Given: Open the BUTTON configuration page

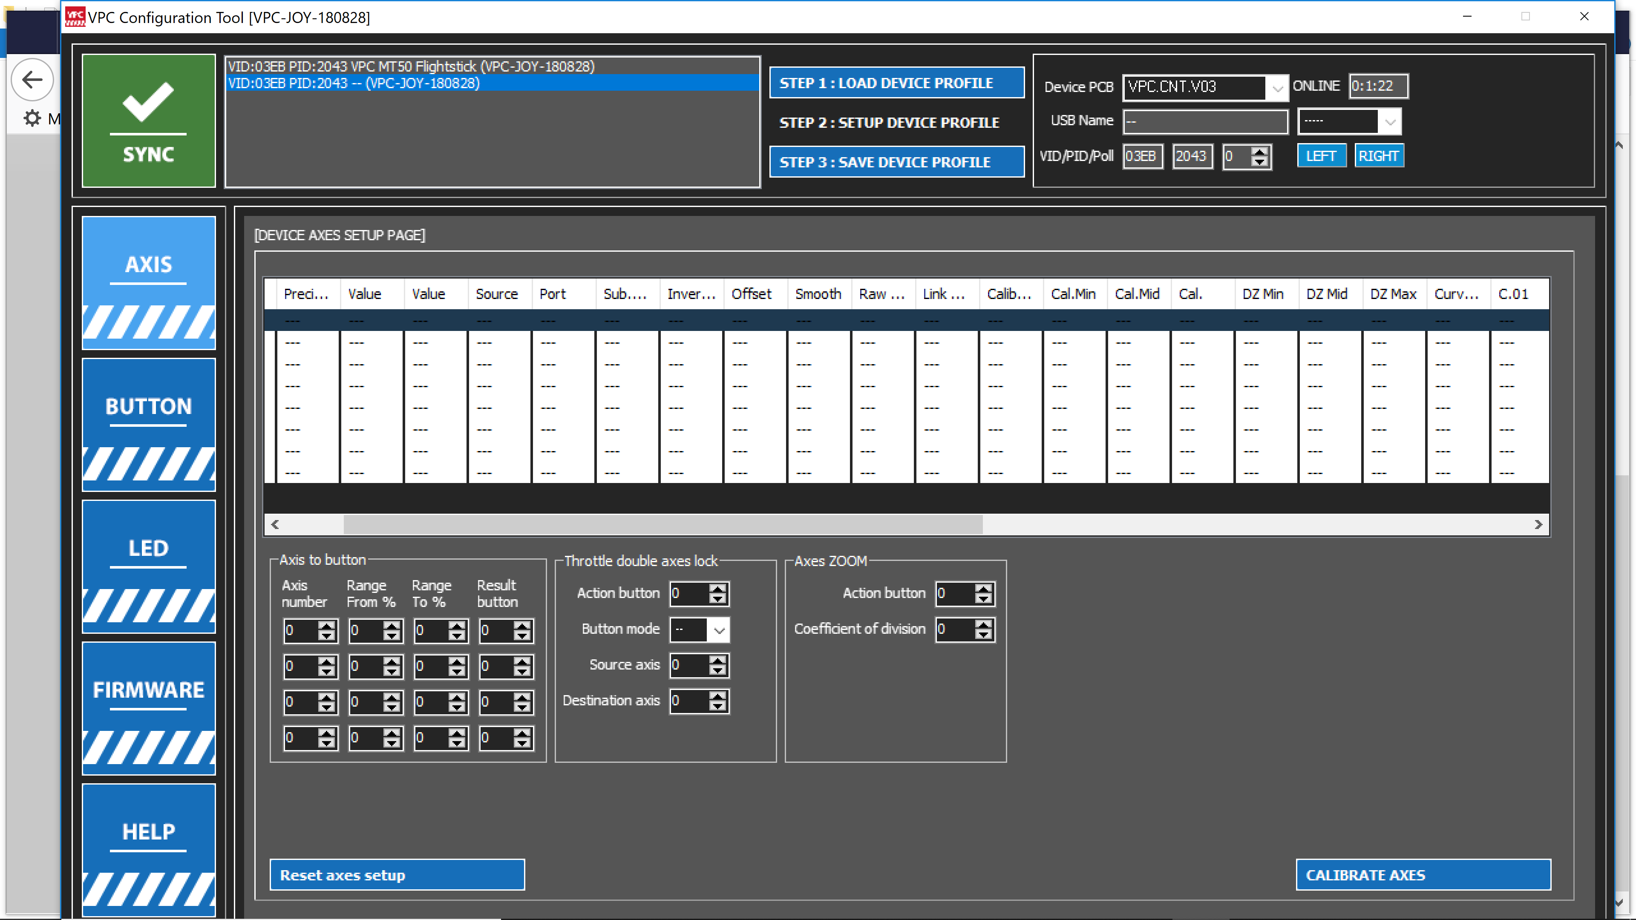Looking at the screenshot, I should click(x=148, y=424).
